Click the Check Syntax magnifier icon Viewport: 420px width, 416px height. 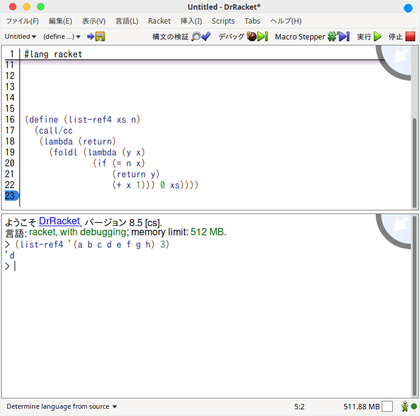pos(196,36)
